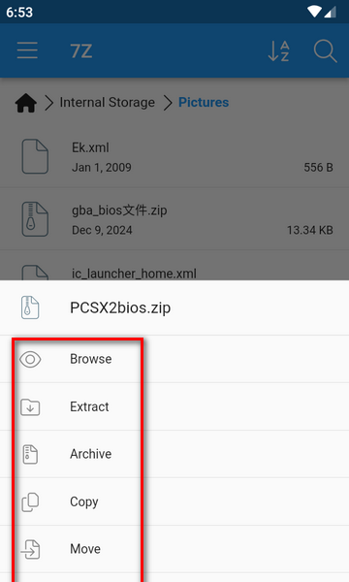Image resolution: width=349 pixels, height=582 pixels.
Task: Tap the Browse eye icon
Action: coord(30,359)
